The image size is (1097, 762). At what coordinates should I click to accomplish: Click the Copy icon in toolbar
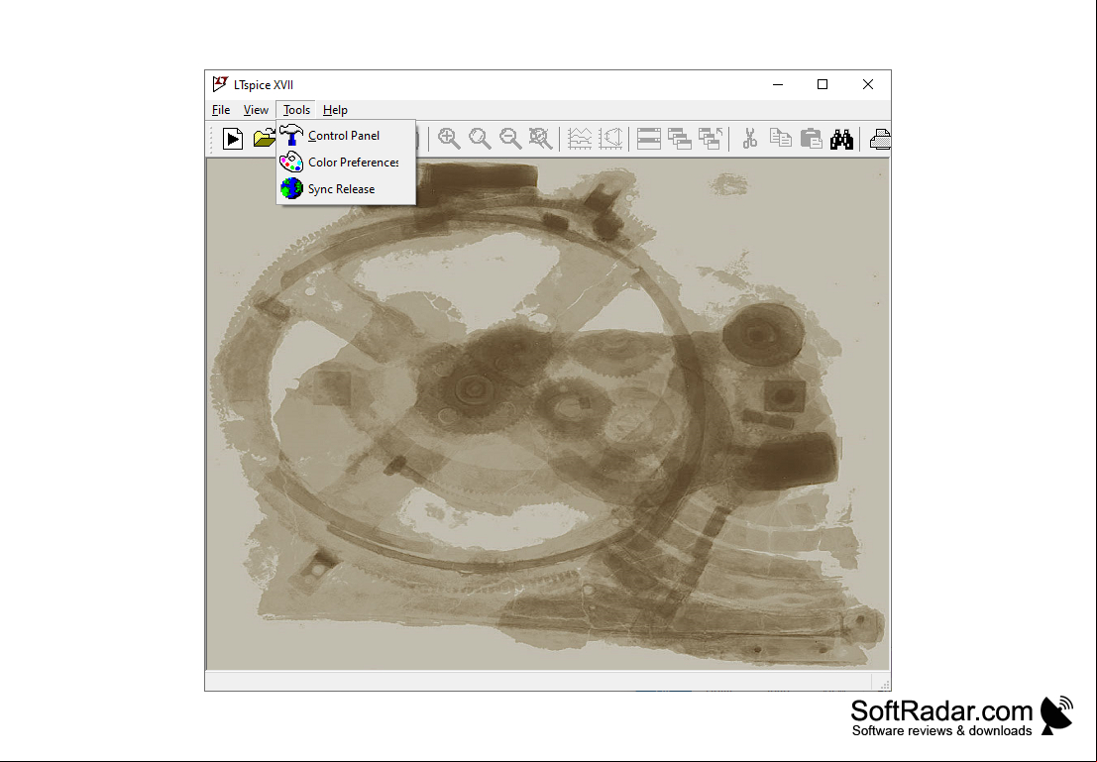[781, 139]
